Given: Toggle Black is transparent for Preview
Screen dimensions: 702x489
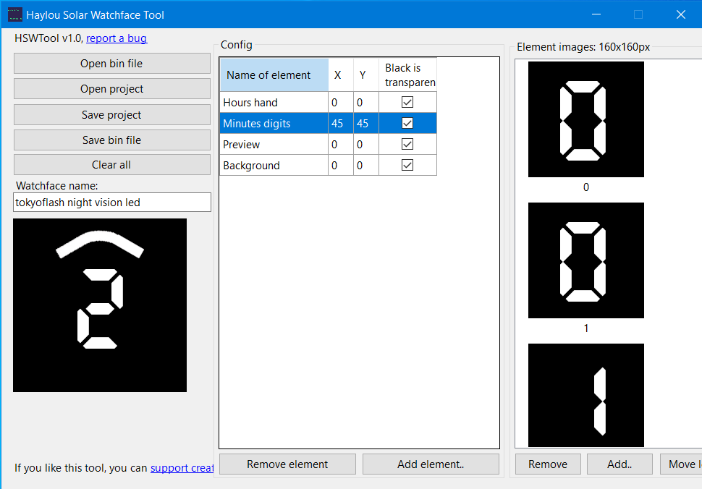Looking at the screenshot, I should click(x=407, y=144).
